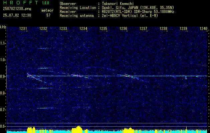Click the HROFFT program title
210x133 pixels.
20,3
